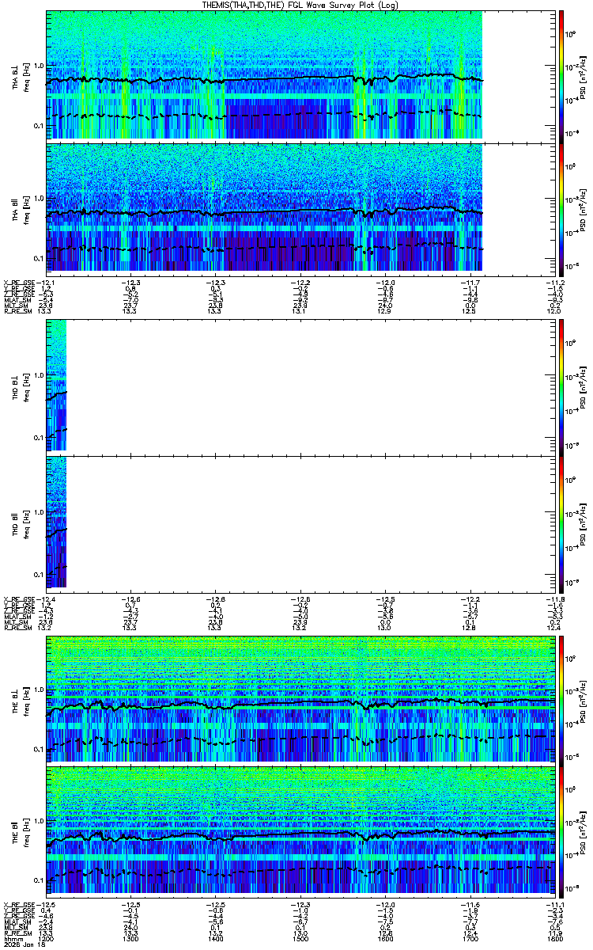The height and width of the screenshot is (950, 593).
Task: Click the 1300 time tick label
Action: click(x=130, y=938)
